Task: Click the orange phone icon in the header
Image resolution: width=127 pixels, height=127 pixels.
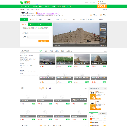Action: point(98,2)
